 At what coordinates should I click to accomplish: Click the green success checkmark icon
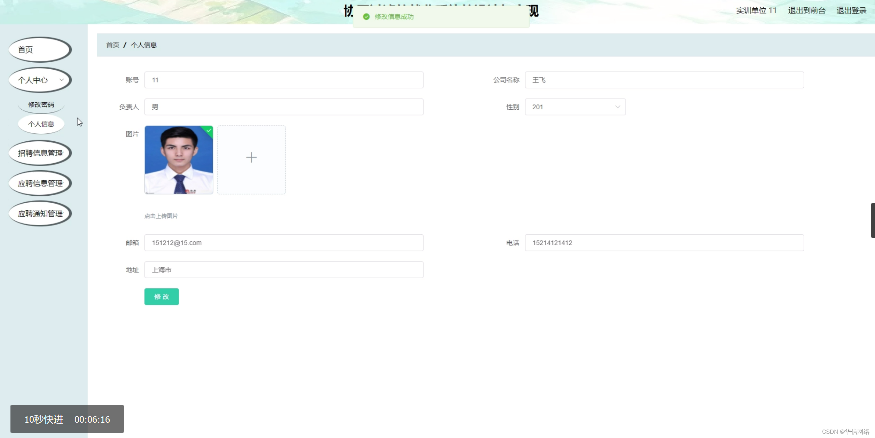tap(366, 17)
